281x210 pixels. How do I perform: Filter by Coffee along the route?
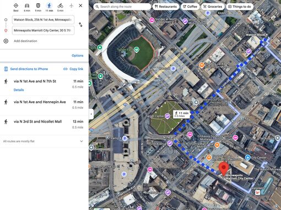pyautogui.click(x=190, y=7)
